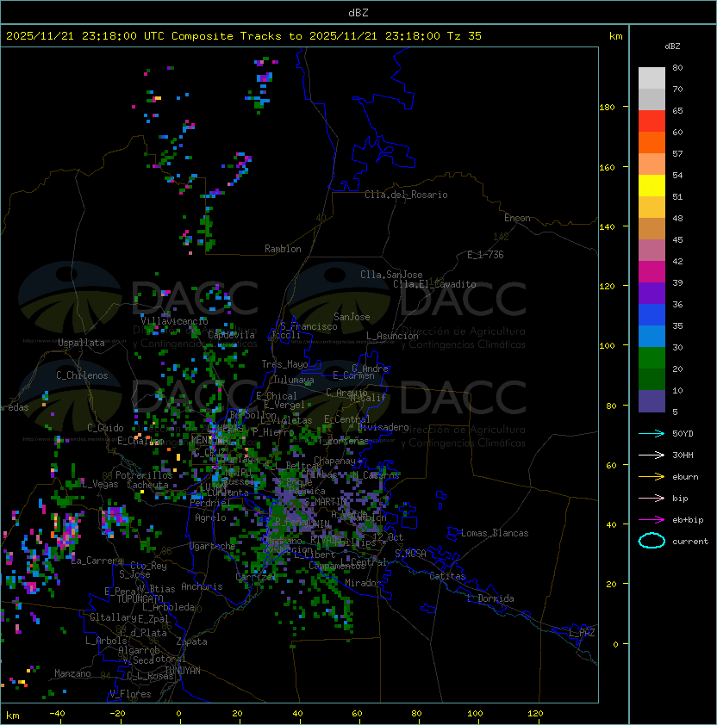Click the dBZ title at top
The image size is (717, 725).
358,13
